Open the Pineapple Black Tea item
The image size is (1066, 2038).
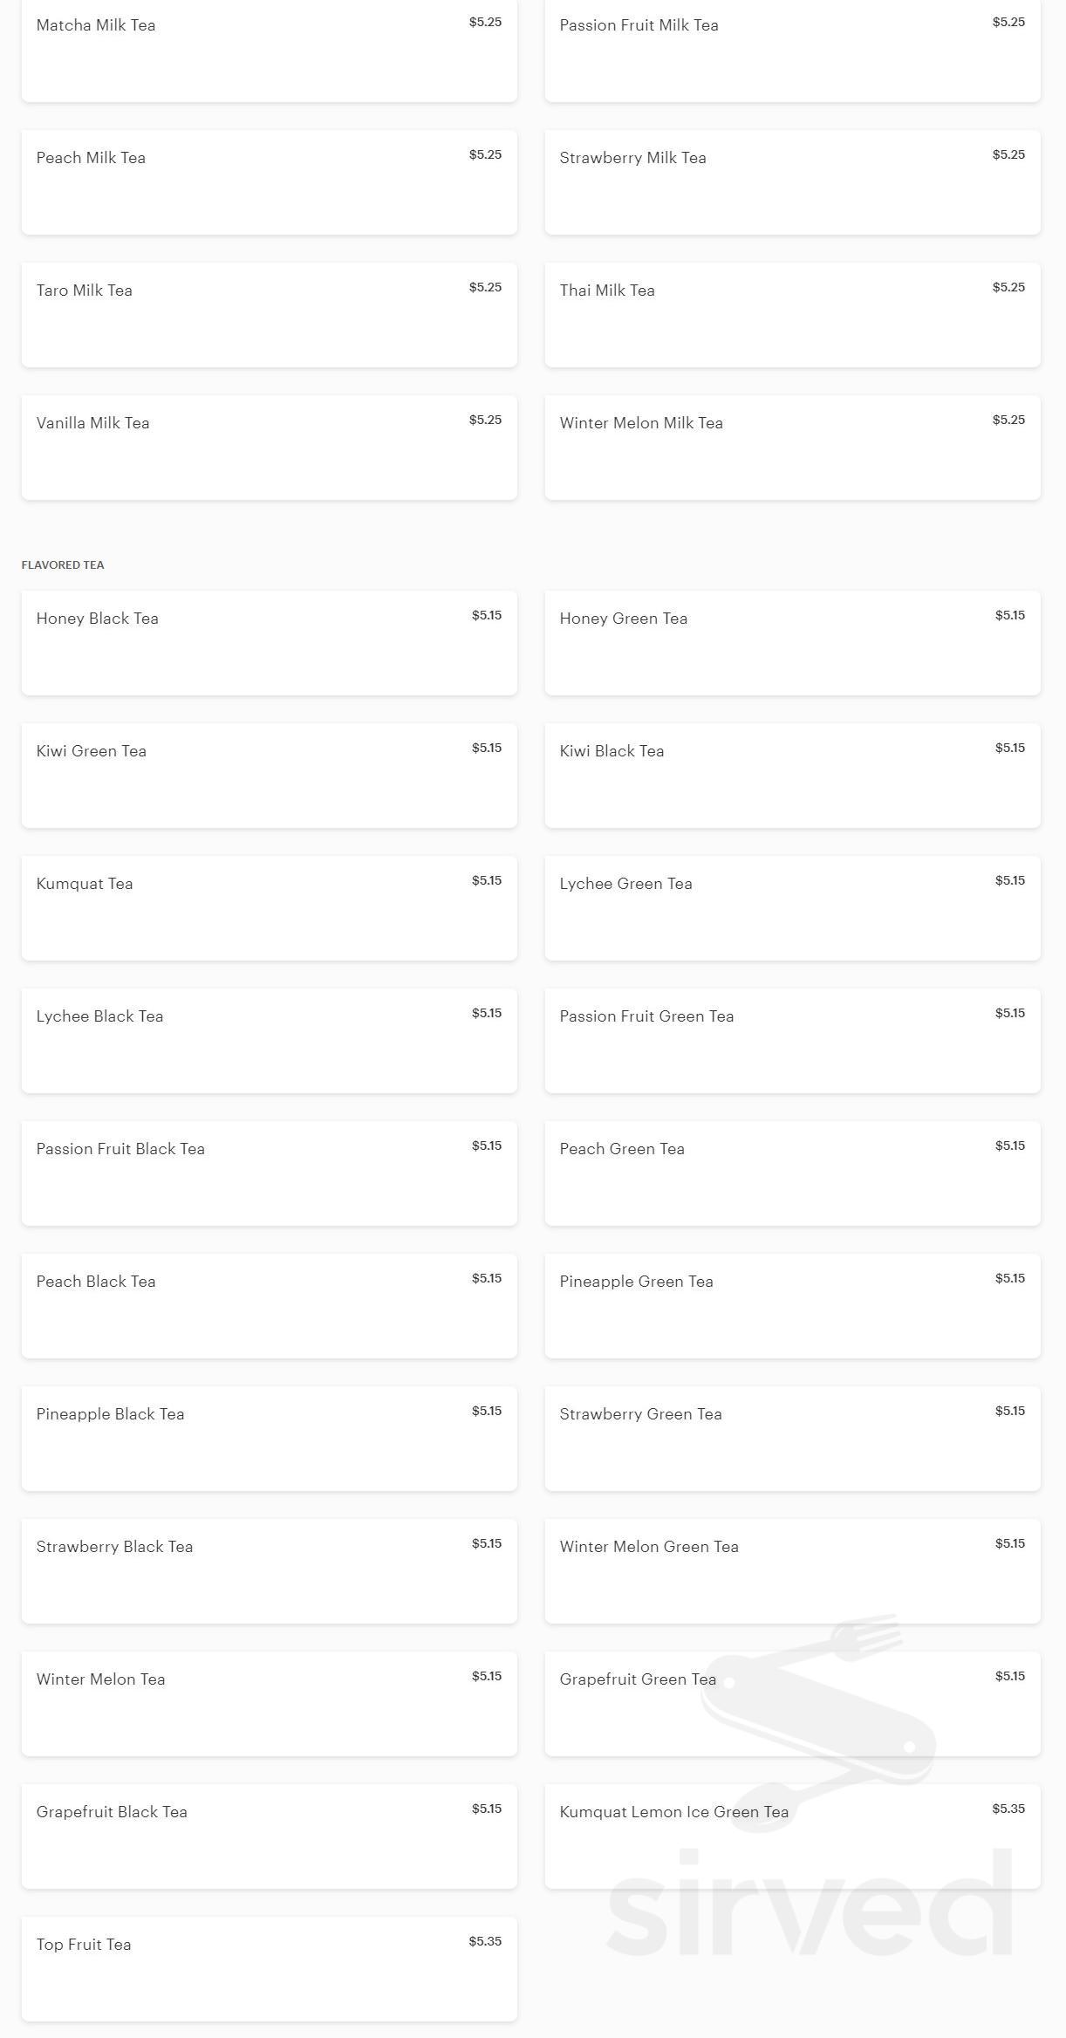point(269,1438)
